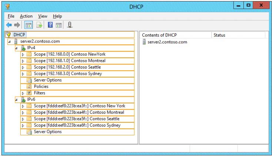Expand IPv6 scope ea3f Contoso New York
This screenshot has width=272, height=156.
23,106
